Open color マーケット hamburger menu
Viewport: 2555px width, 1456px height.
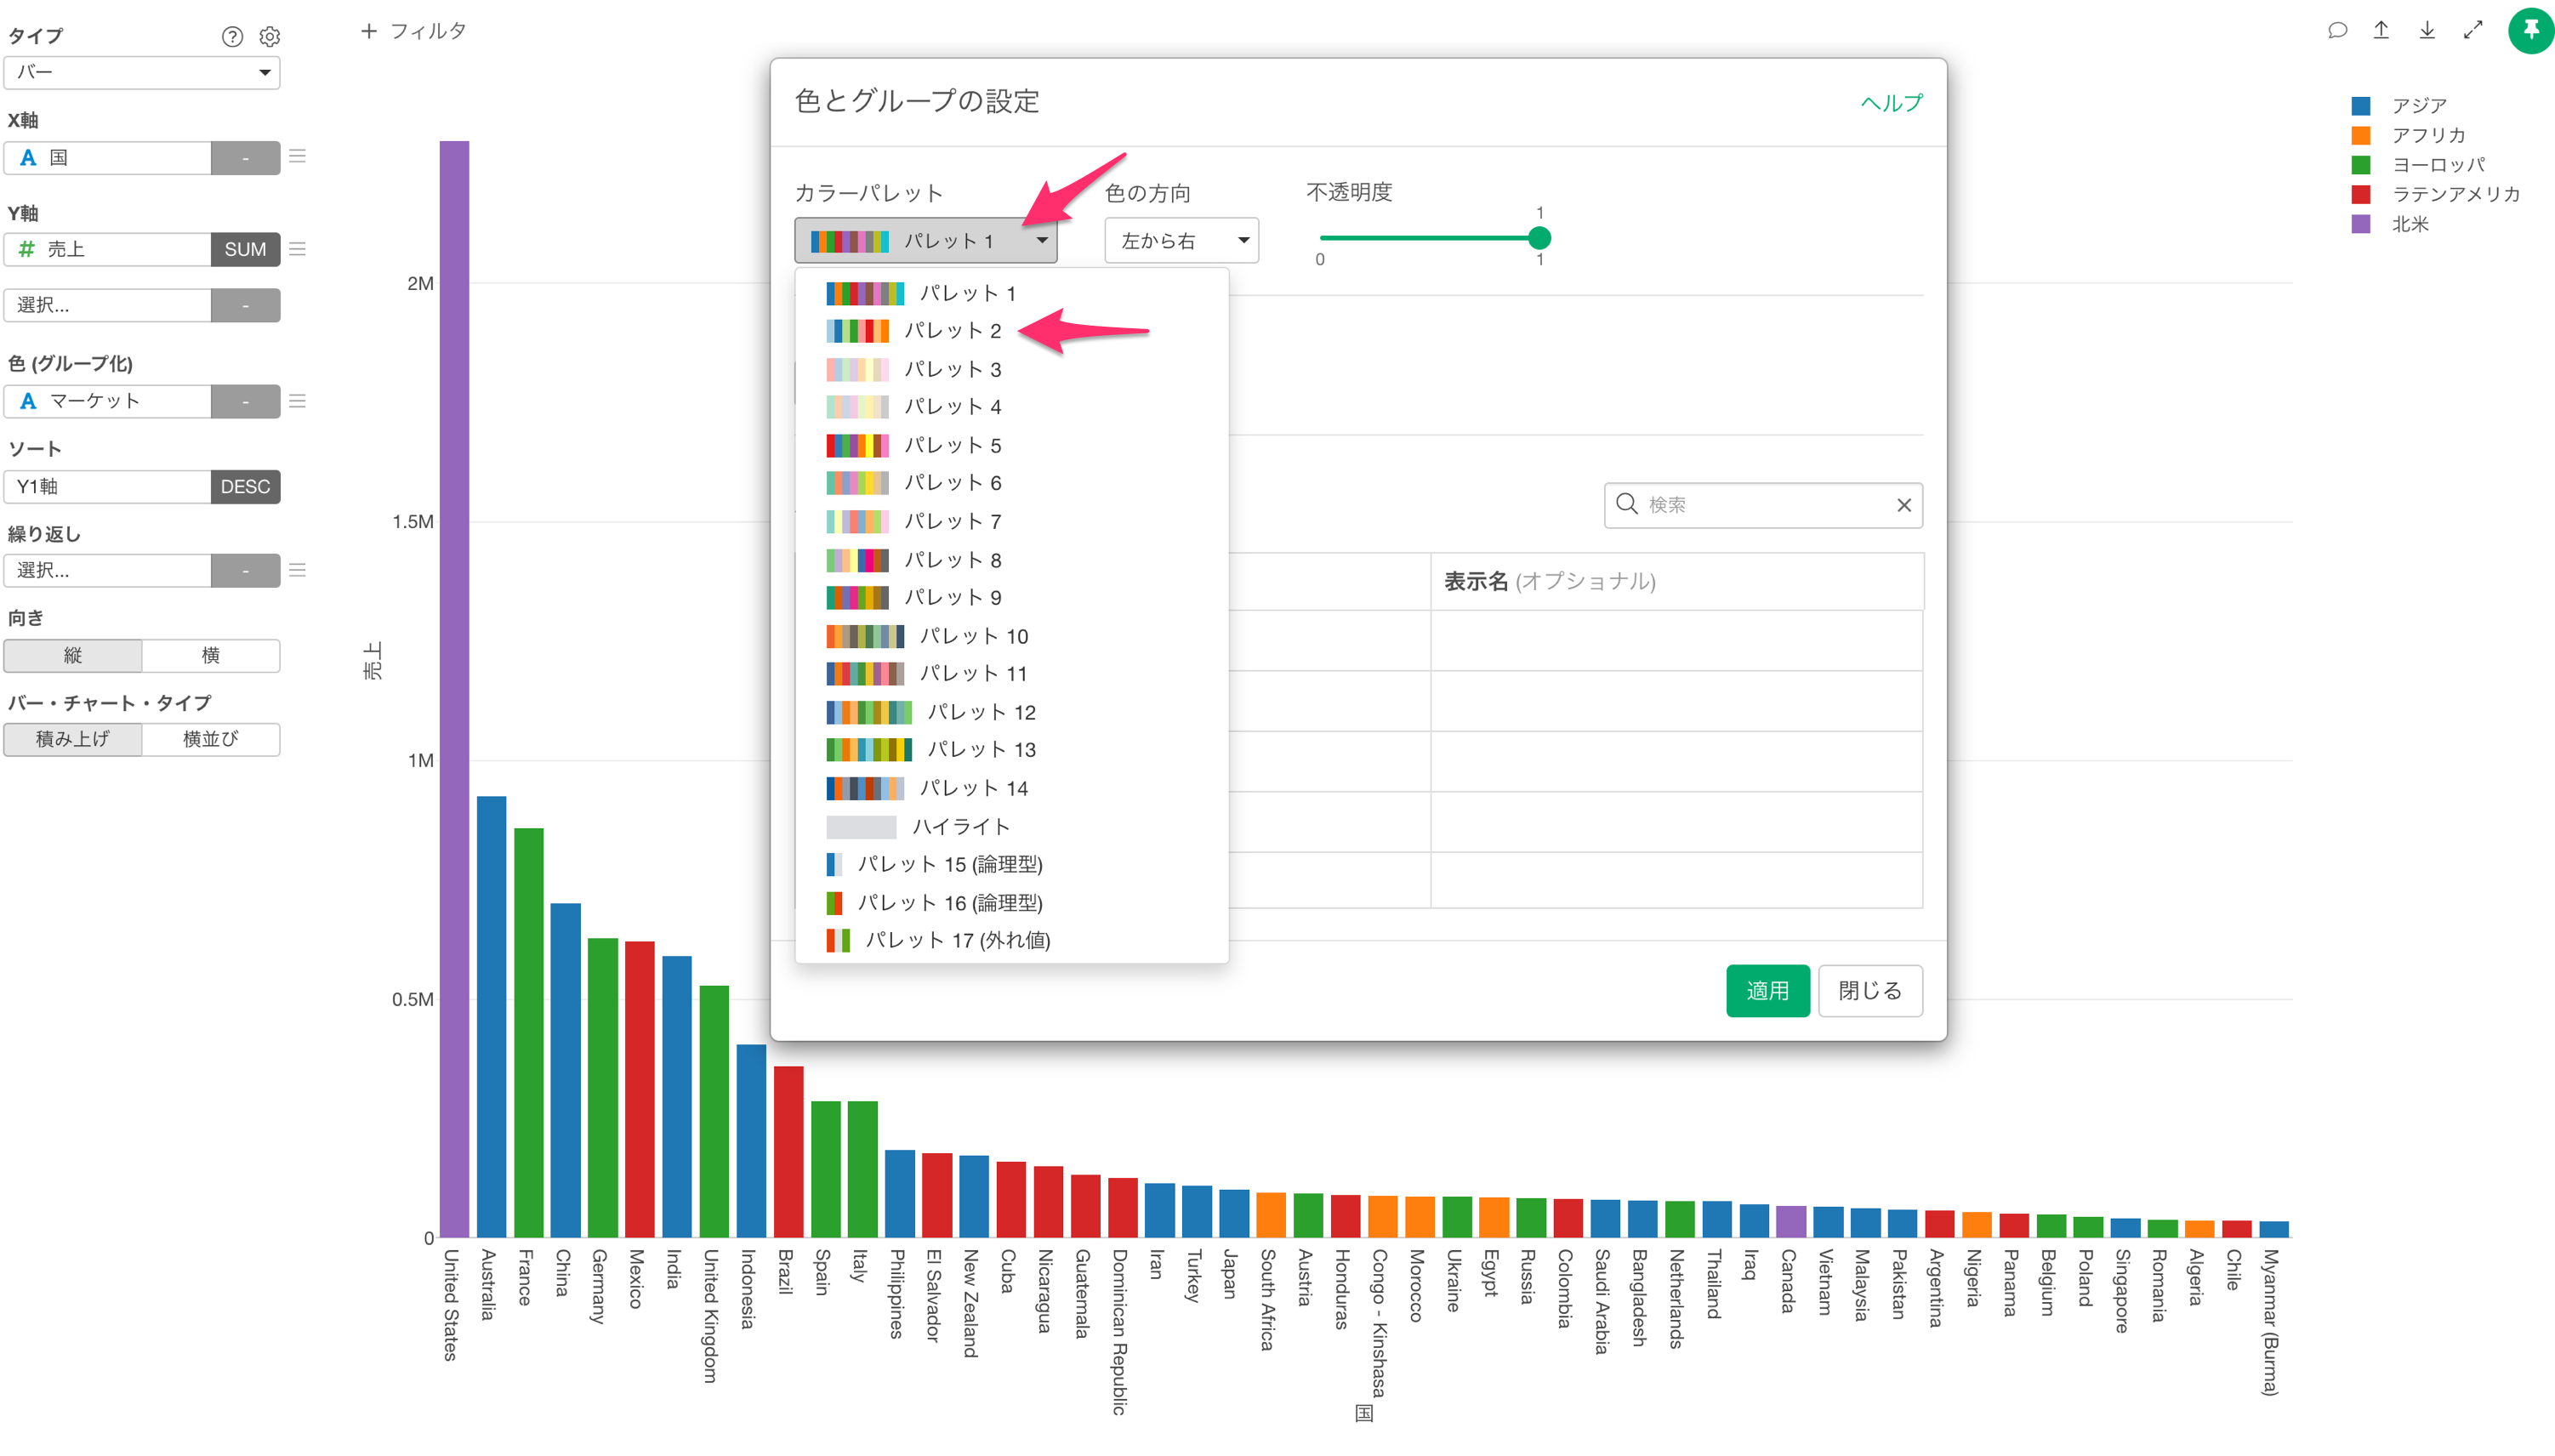(297, 401)
